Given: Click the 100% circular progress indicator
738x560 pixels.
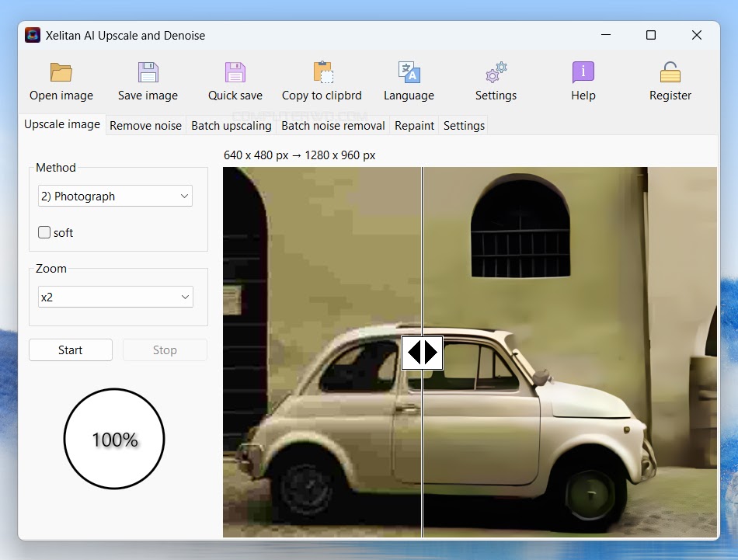Looking at the screenshot, I should [x=114, y=439].
